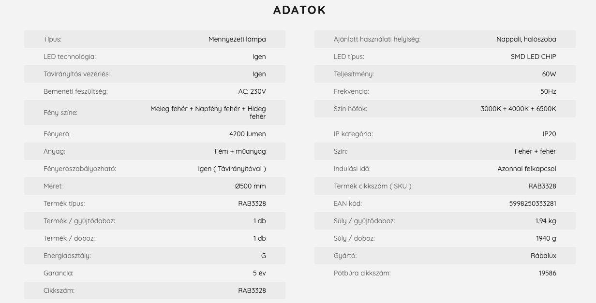This screenshot has width=596, height=303.
Task: Click the Súly / doboz value 1940 g
Action: [546, 238]
